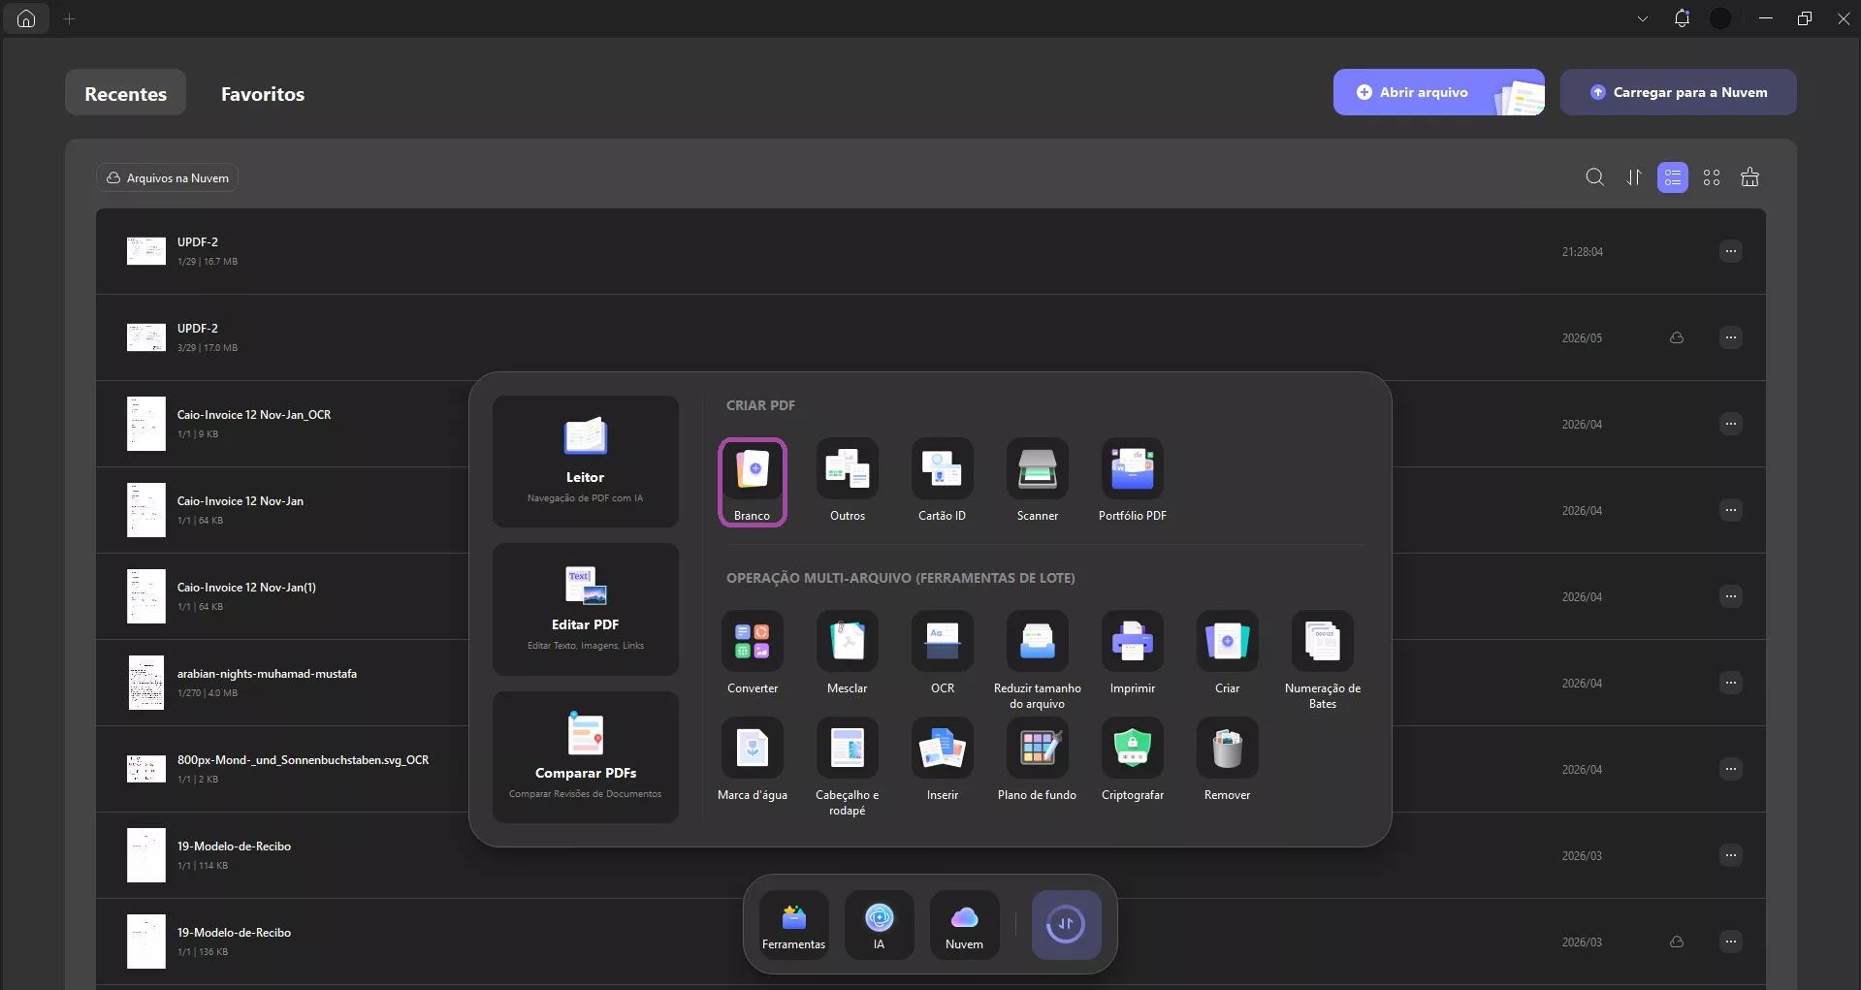
Task: Open the arabian-nights-muhamad-mustafa thumbnail
Action: 146,683
